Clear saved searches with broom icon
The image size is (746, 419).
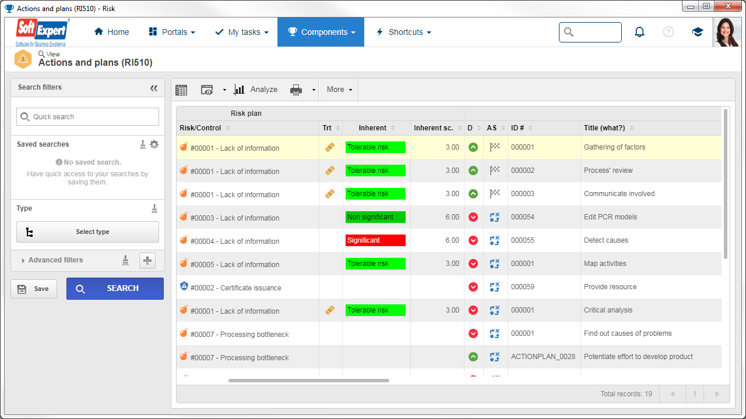[x=143, y=144]
